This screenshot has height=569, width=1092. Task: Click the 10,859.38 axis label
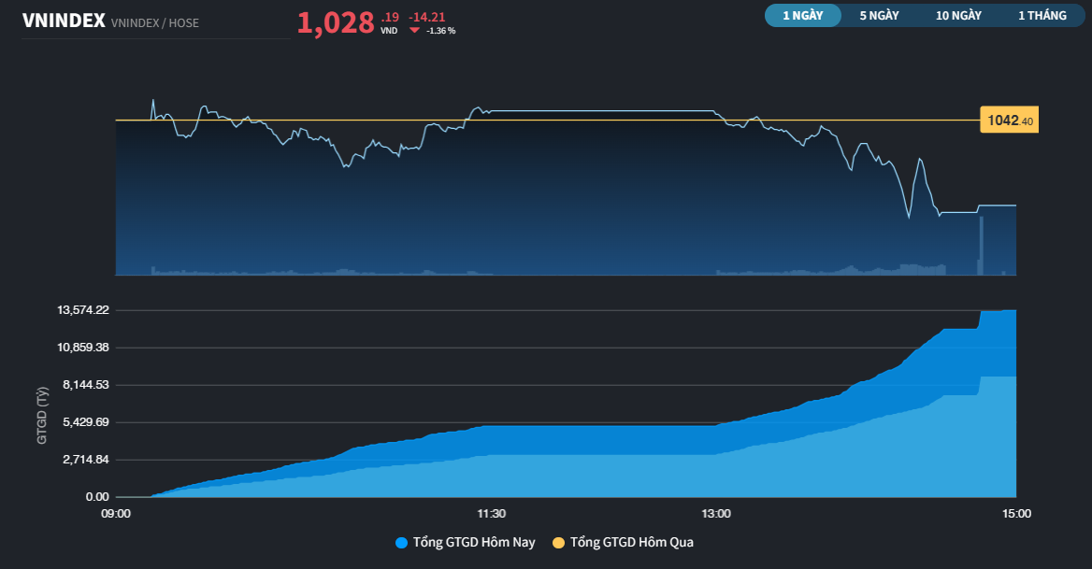83,348
